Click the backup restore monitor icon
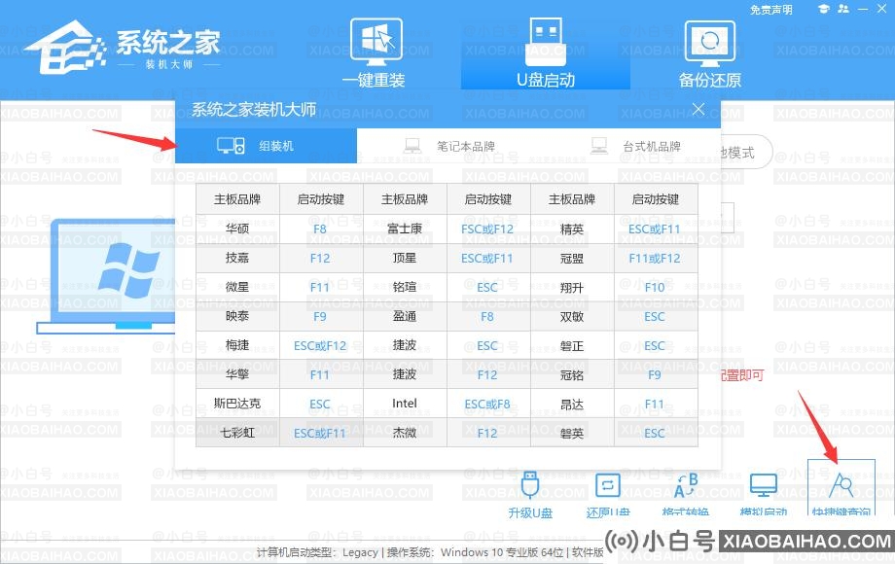 tap(709, 45)
